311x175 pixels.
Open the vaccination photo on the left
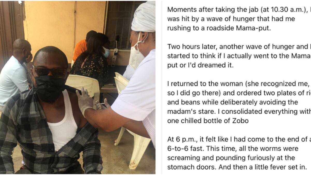click(78, 87)
